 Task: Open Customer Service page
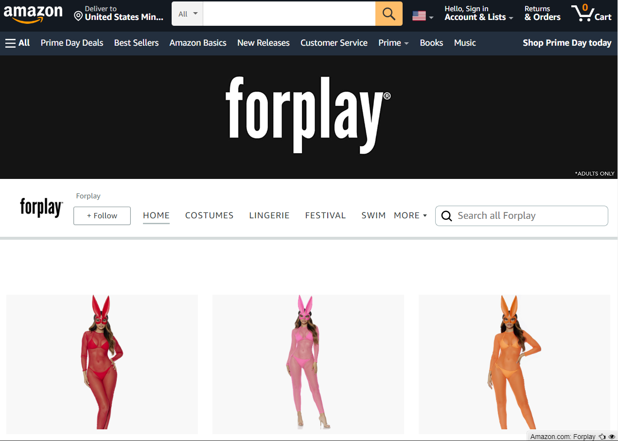[334, 43]
